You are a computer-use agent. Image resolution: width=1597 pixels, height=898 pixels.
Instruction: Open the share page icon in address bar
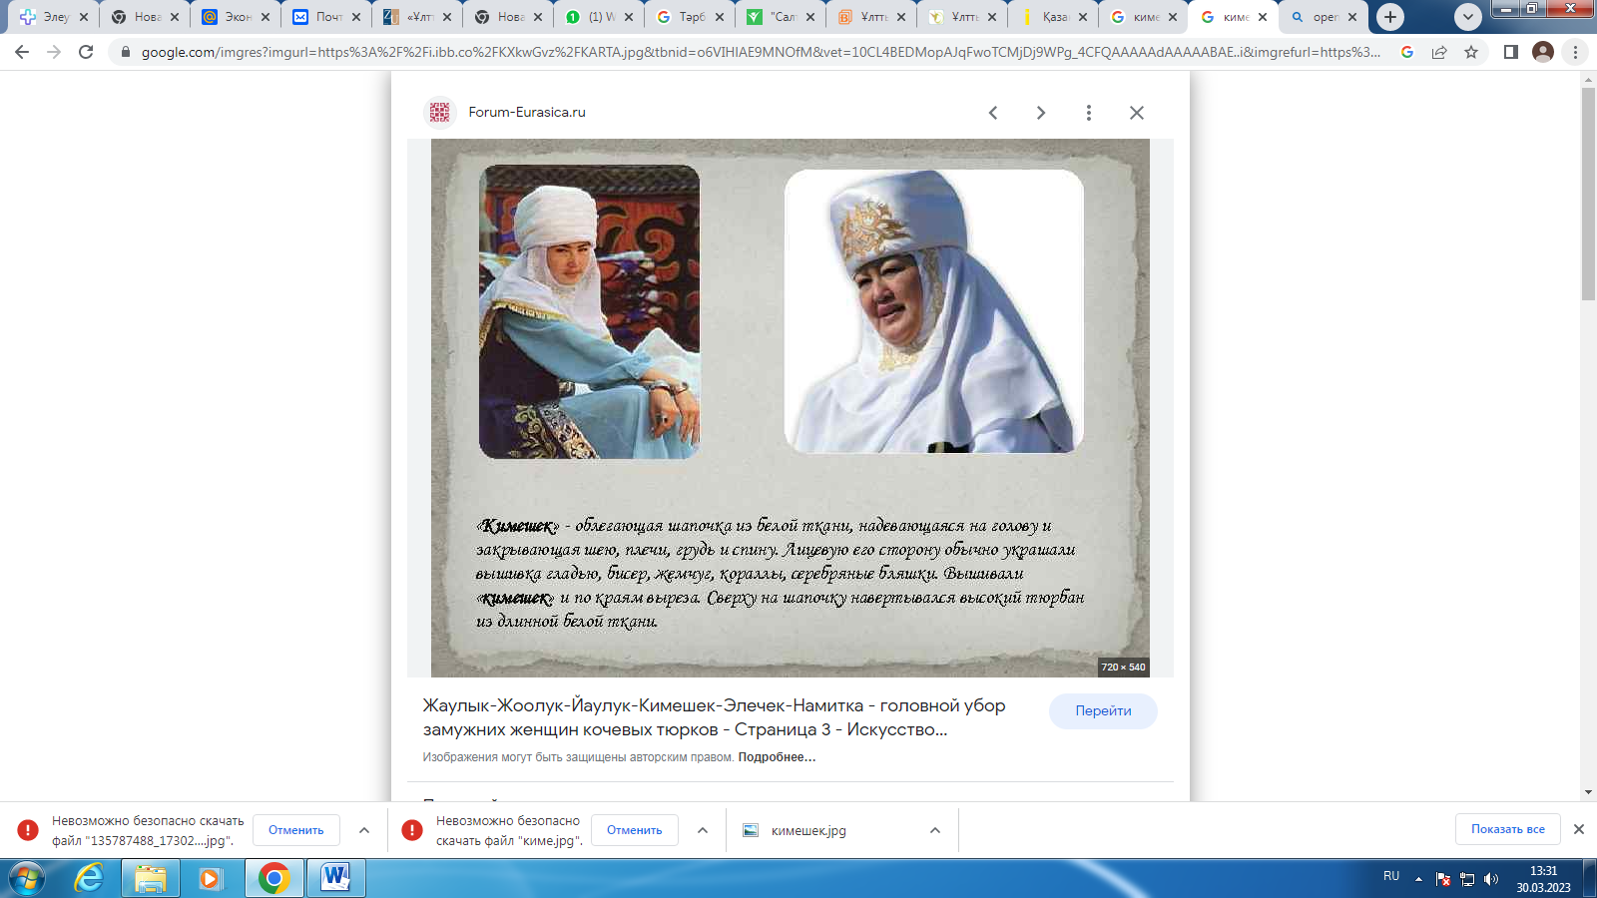pos(1439,52)
